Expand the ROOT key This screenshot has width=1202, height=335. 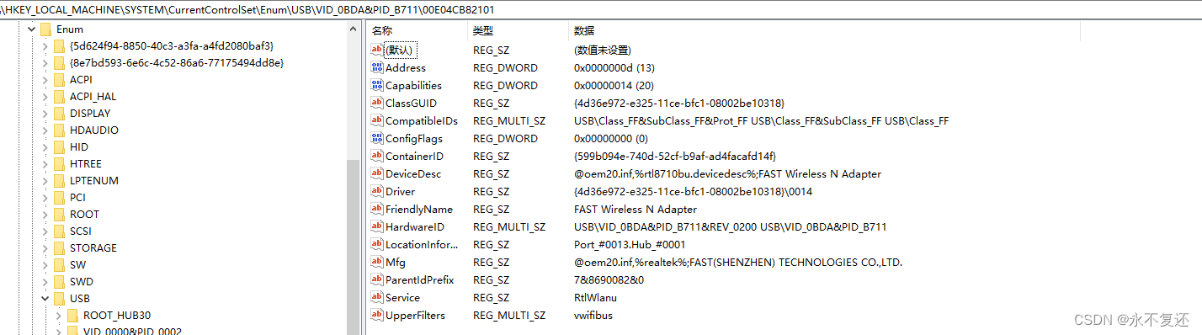point(45,214)
